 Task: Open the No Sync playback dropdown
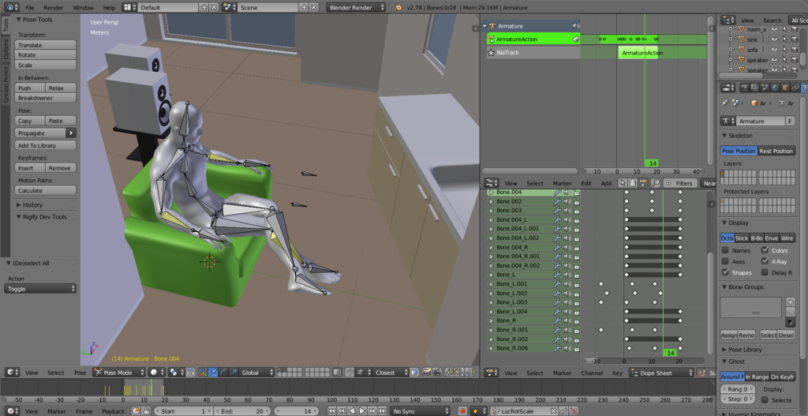click(x=421, y=410)
